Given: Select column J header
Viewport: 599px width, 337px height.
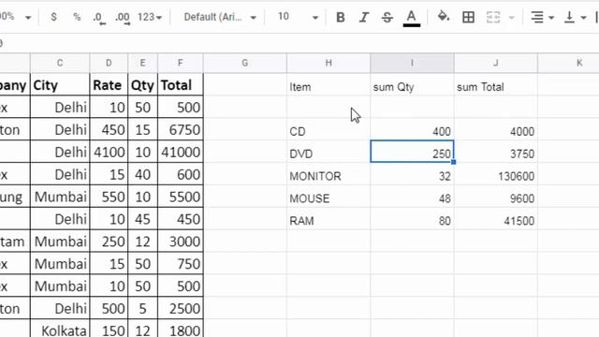Looking at the screenshot, I should [x=496, y=63].
